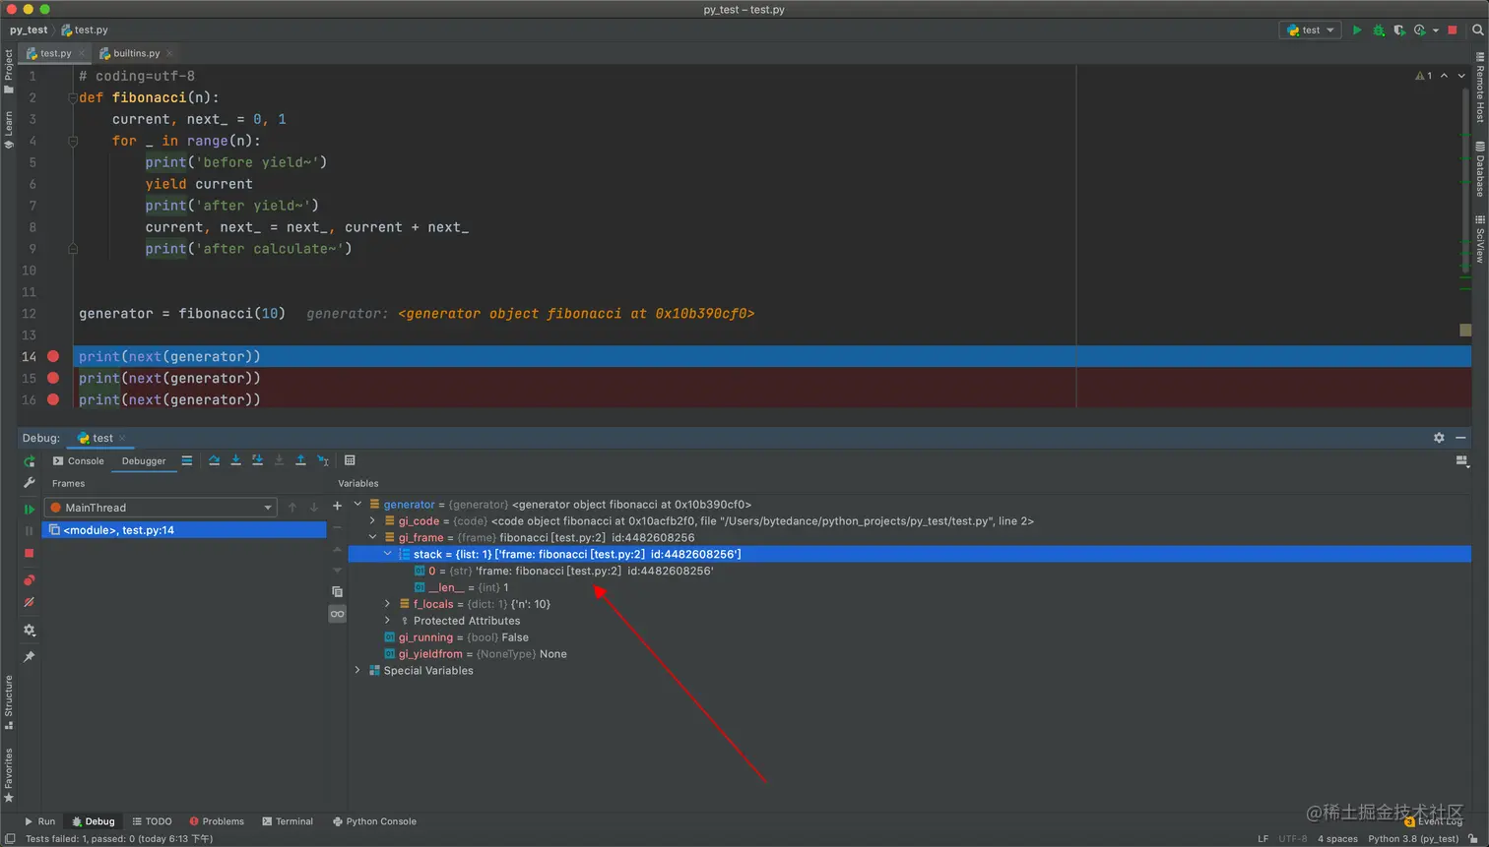This screenshot has height=847, width=1489.
Task: Click Step Over icon in debugger toolbar
Action: click(214, 460)
